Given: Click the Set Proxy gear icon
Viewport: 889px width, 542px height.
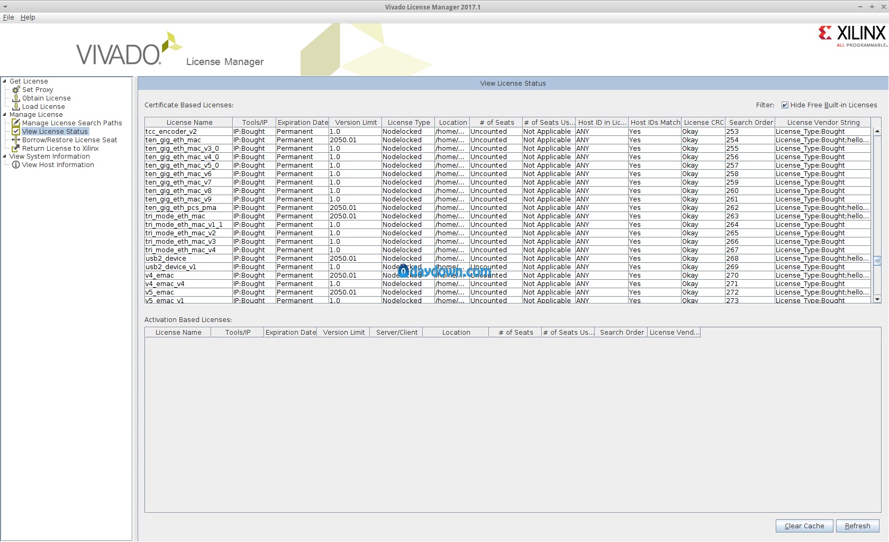Looking at the screenshot, I should [16, 90].
